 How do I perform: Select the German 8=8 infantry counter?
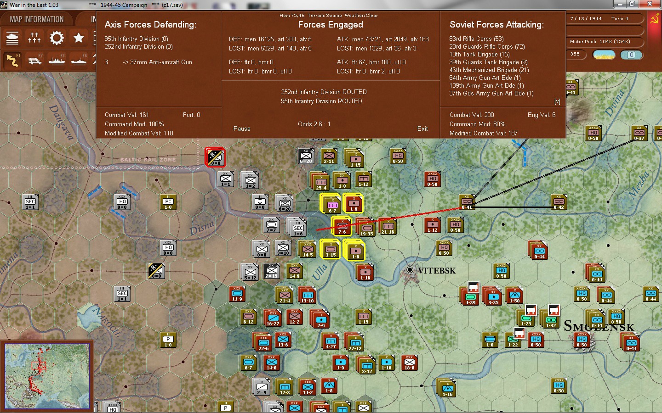tap(261, 250)
